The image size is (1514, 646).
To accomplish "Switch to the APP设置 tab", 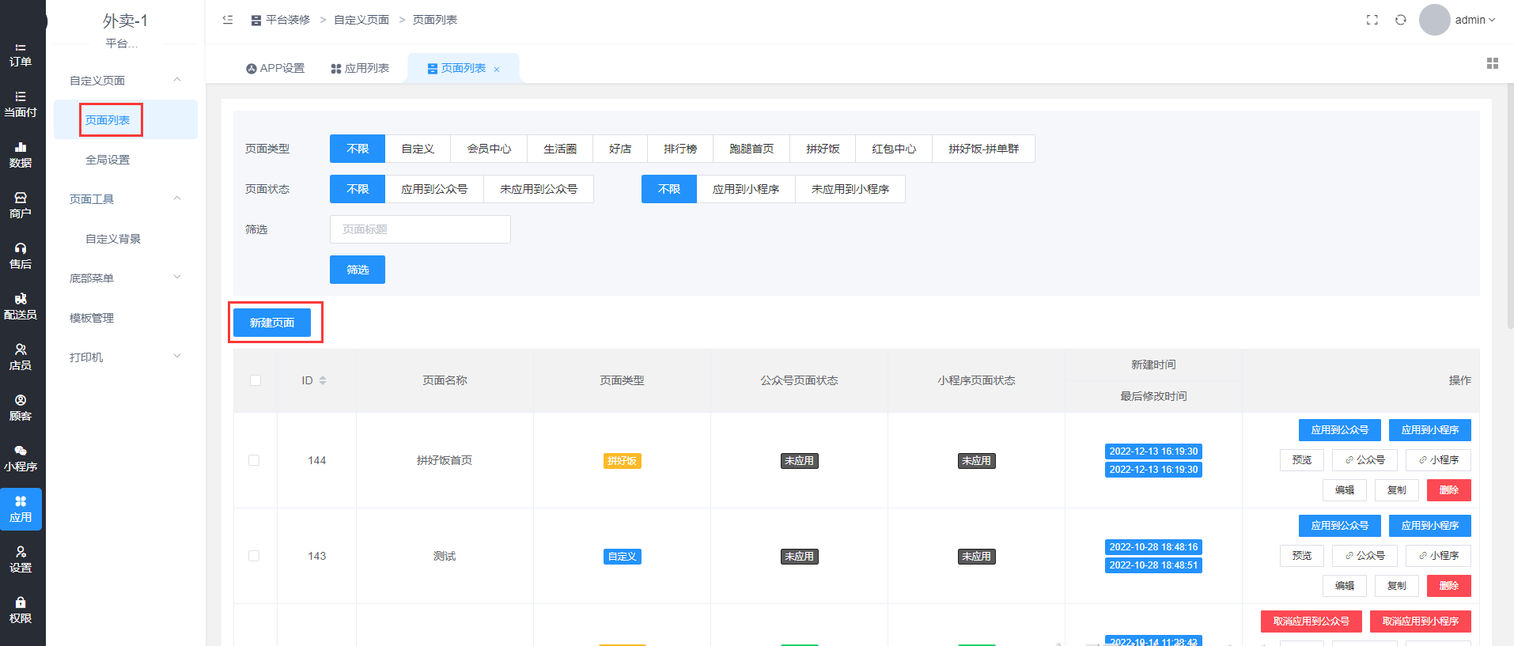I will pyautogui.click(x=275, y=69).
